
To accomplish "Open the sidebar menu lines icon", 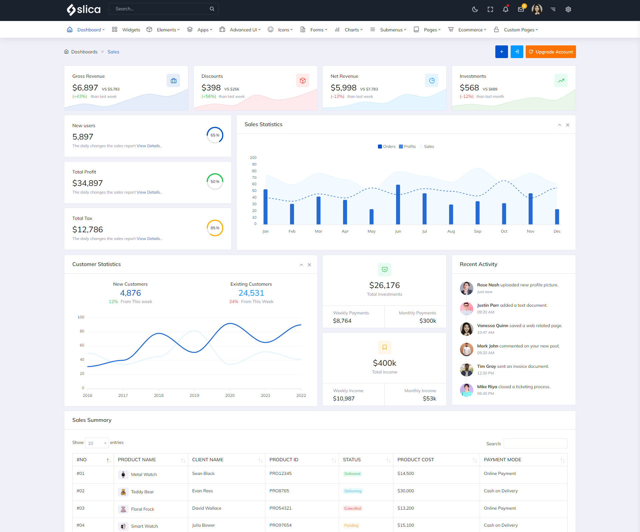I will tap(553, 9).
